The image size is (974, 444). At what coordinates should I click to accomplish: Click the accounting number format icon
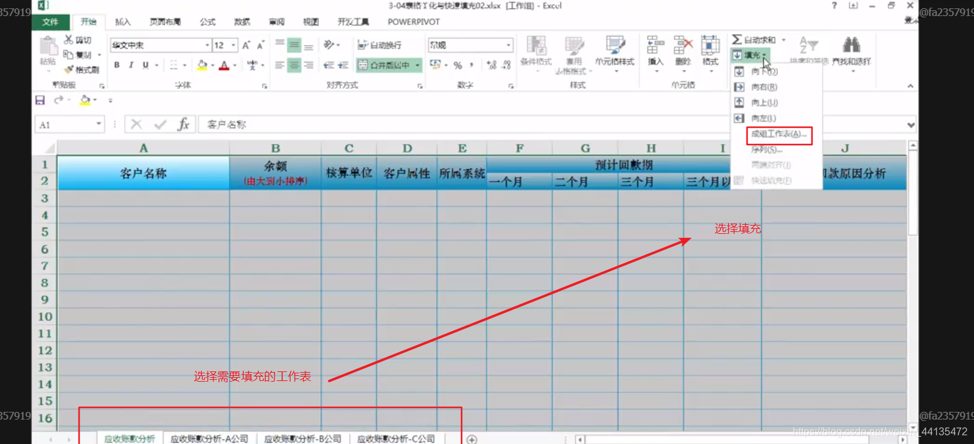(435, 65)
